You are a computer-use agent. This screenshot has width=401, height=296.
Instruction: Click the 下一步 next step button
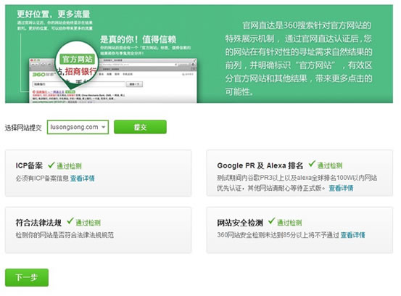(27, 277)
